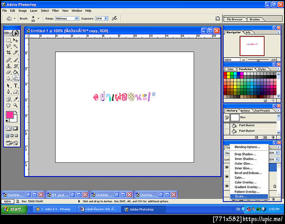Reset default foreground and background colors
The height and width of the screenshot is (224, 285).
[7, 121]
